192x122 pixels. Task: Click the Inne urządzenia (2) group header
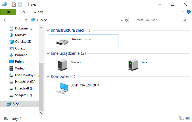68,53
